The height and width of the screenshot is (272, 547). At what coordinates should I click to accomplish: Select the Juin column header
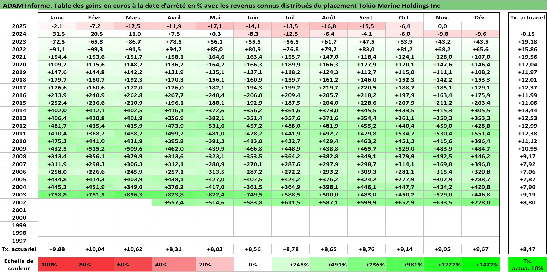pyautogui.click(x=253, y=18)
